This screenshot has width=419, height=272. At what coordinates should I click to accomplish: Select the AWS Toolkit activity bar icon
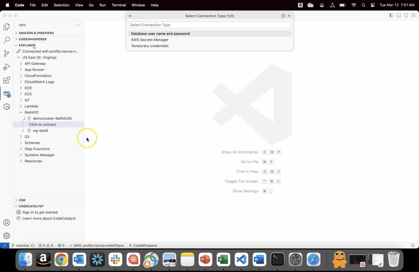point(7,94)
